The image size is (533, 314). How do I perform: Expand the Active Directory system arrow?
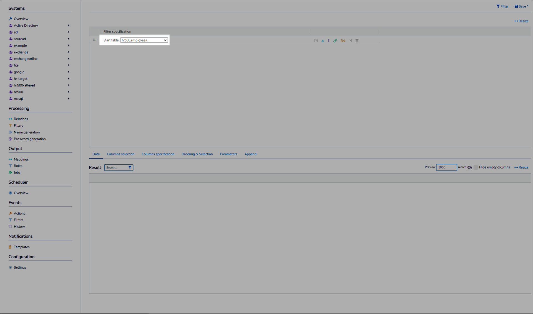[69, 25]
